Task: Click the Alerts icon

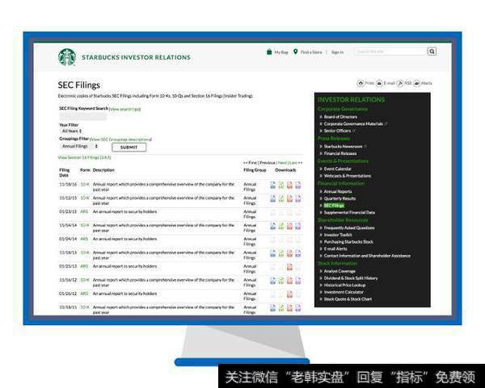Action: 417,83
